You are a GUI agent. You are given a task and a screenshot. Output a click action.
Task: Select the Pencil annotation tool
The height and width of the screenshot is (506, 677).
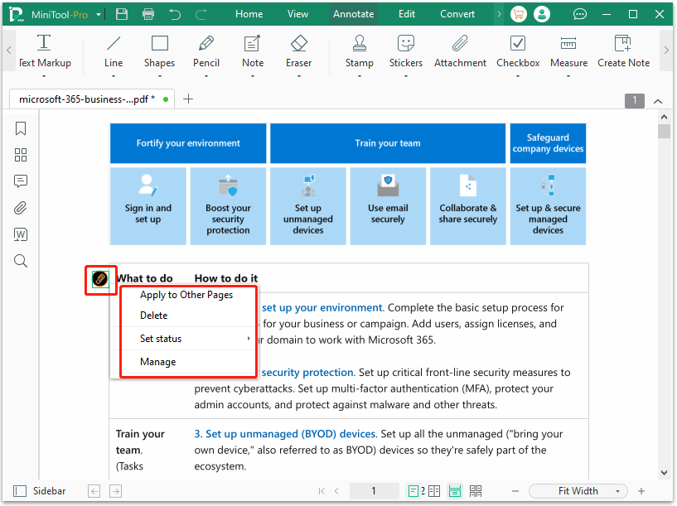tap(206, 51)
